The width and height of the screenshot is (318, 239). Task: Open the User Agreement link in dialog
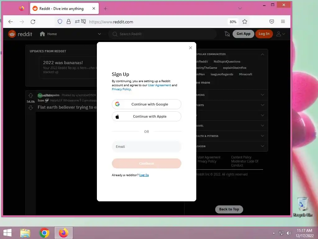[159, 85]
